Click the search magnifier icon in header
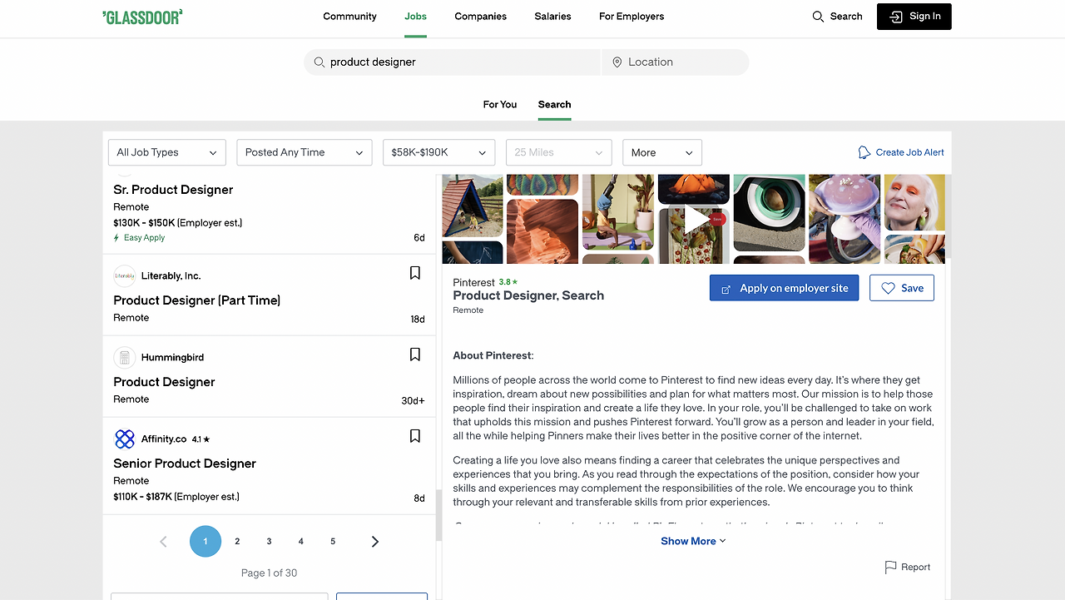The width and height of the screenshot is (1065, 600). (x=818, y=17)
